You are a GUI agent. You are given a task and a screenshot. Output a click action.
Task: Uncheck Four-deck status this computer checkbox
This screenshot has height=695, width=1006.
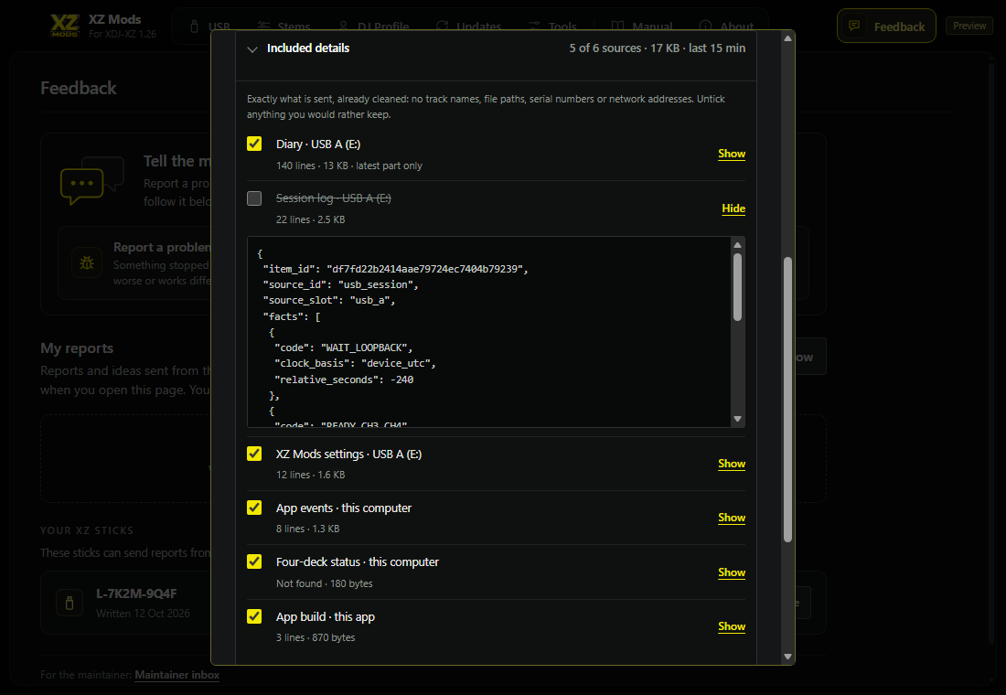[254, 561]
